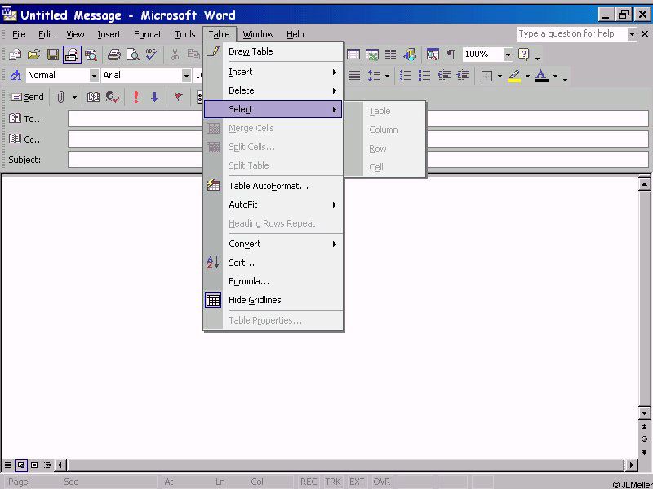Apply the yellow highlight color
The width and height of the screenshot is (653, 489).
514,76
